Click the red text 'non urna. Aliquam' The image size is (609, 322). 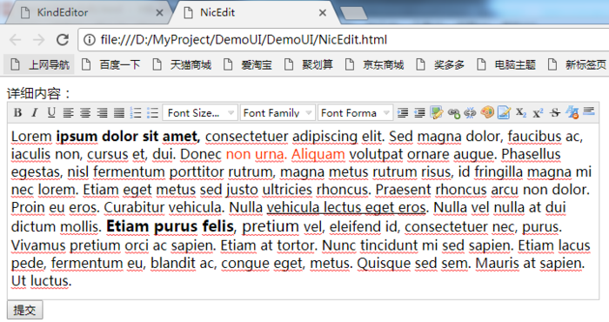285,154
